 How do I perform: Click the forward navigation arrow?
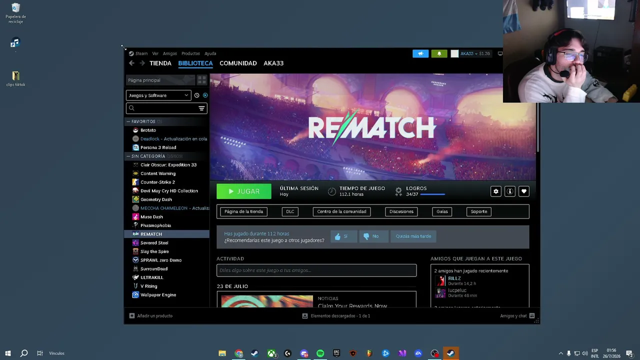pos(142,63)
